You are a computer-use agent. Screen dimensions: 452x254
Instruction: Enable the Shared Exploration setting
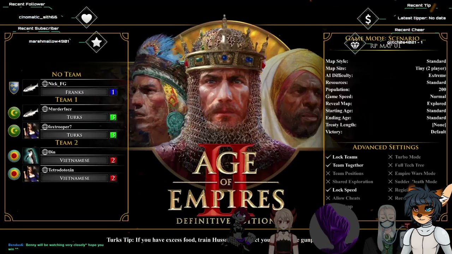point(349,182)
